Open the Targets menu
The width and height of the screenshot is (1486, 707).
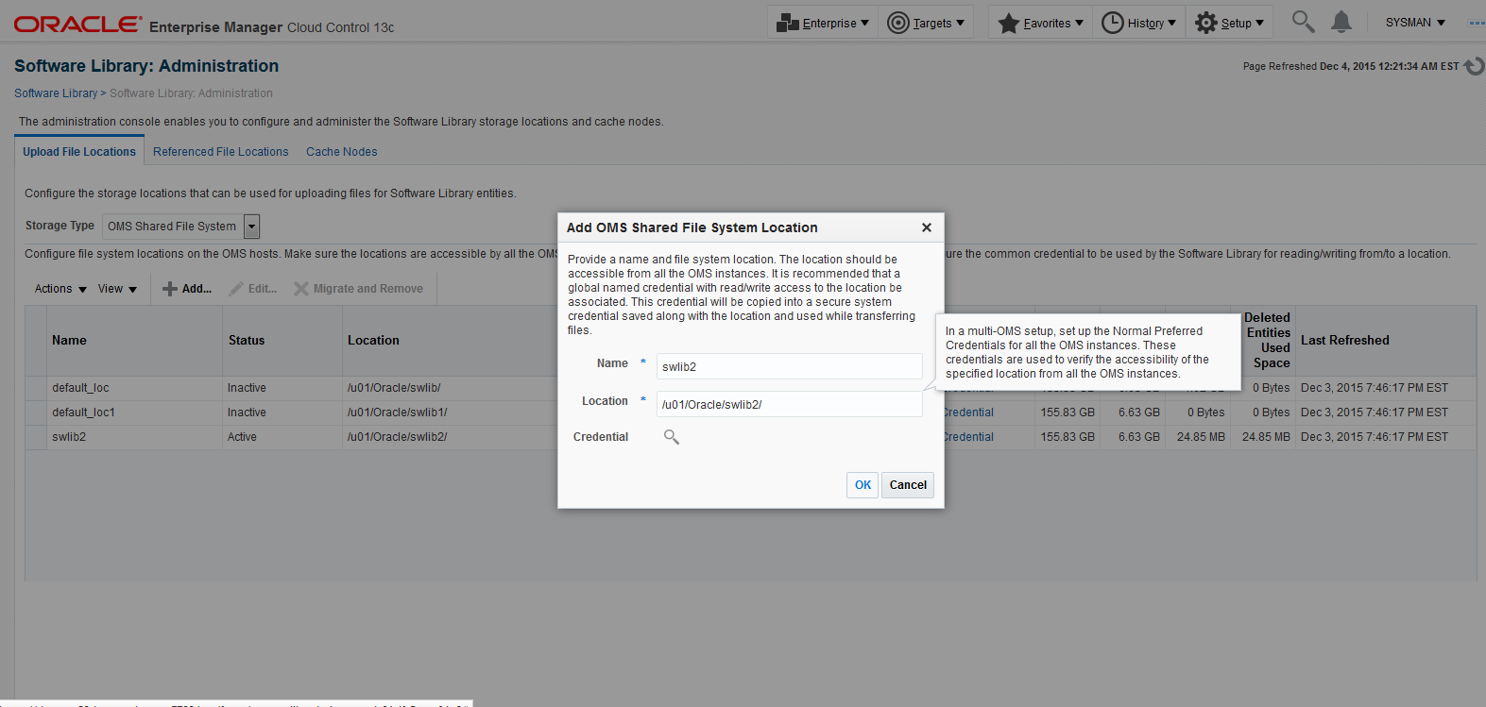[927, 23]
